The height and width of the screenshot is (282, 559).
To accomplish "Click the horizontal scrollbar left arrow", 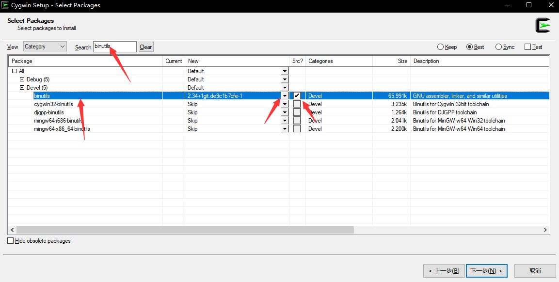I will 12,230.
